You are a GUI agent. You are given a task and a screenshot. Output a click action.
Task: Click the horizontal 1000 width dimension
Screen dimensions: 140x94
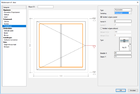coord(61,76)
